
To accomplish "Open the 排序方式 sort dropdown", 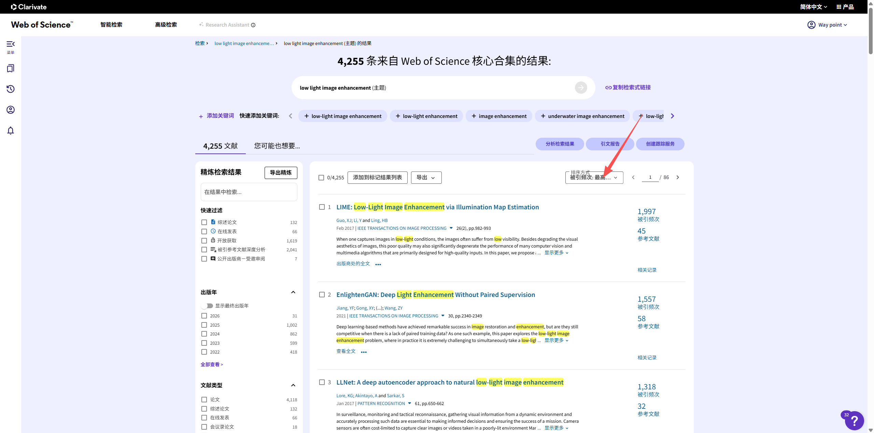I will (x=594, y=177).
